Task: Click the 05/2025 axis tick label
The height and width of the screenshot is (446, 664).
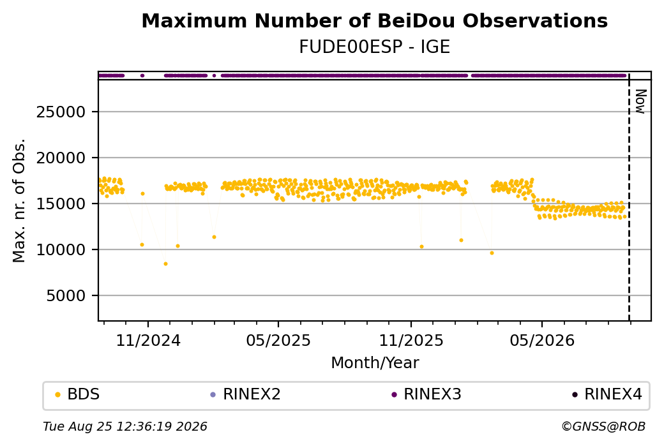Action: coord(278,341)
